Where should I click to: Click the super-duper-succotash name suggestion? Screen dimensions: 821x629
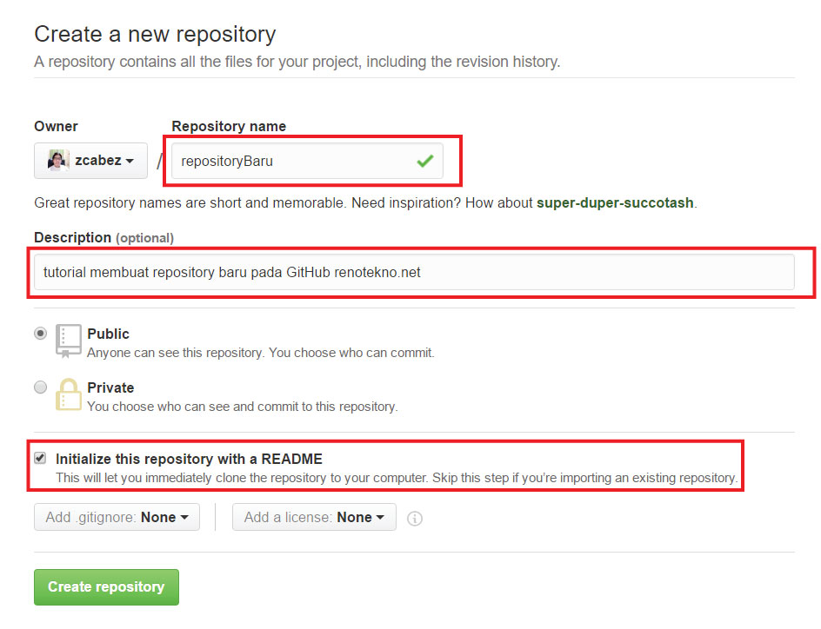point(615,202)
